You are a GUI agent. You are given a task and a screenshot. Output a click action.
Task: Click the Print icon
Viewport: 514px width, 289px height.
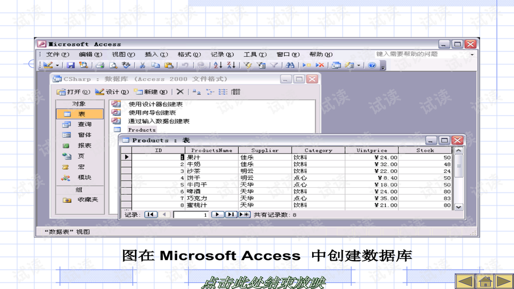pyautogui.click(x=100, y=65)
